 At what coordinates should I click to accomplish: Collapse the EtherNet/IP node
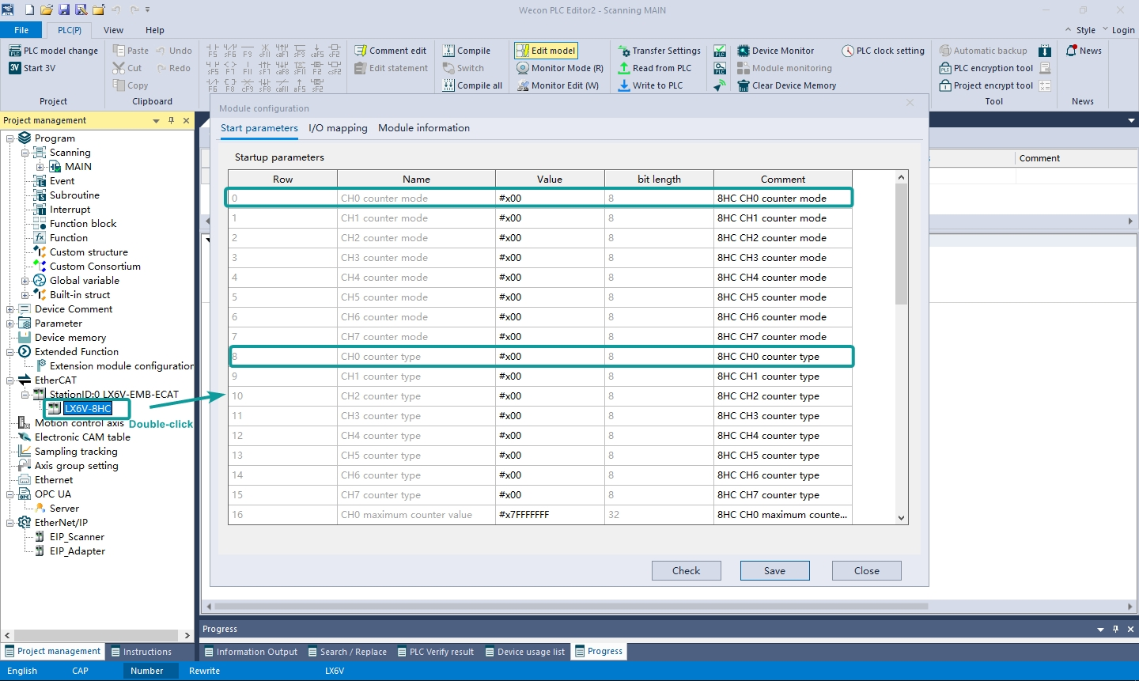[10, 523]
